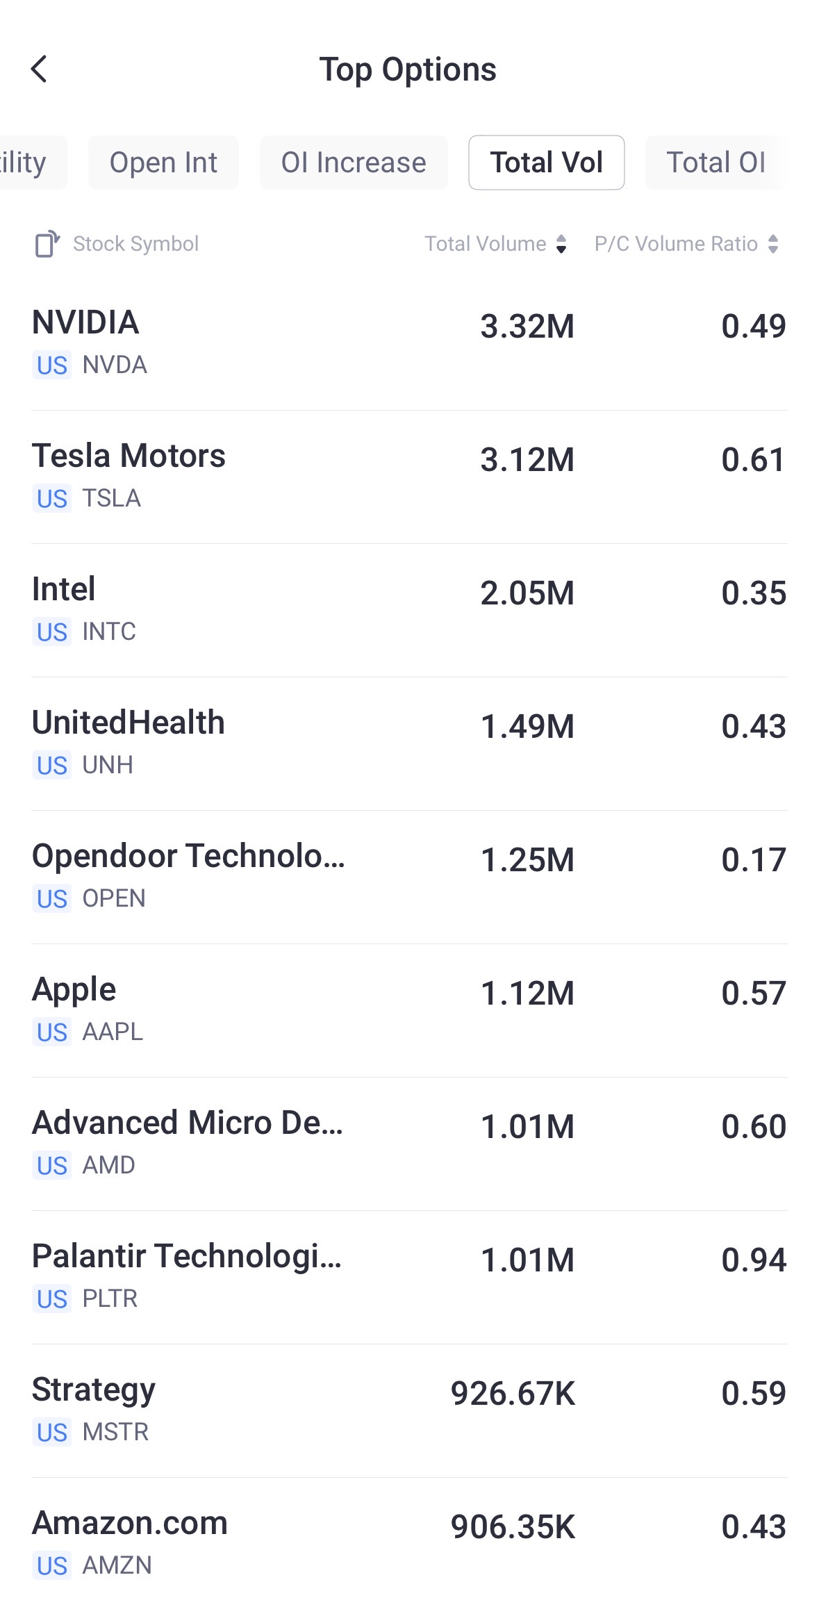Switch to the Open Int tab

[x=163, y=163]
